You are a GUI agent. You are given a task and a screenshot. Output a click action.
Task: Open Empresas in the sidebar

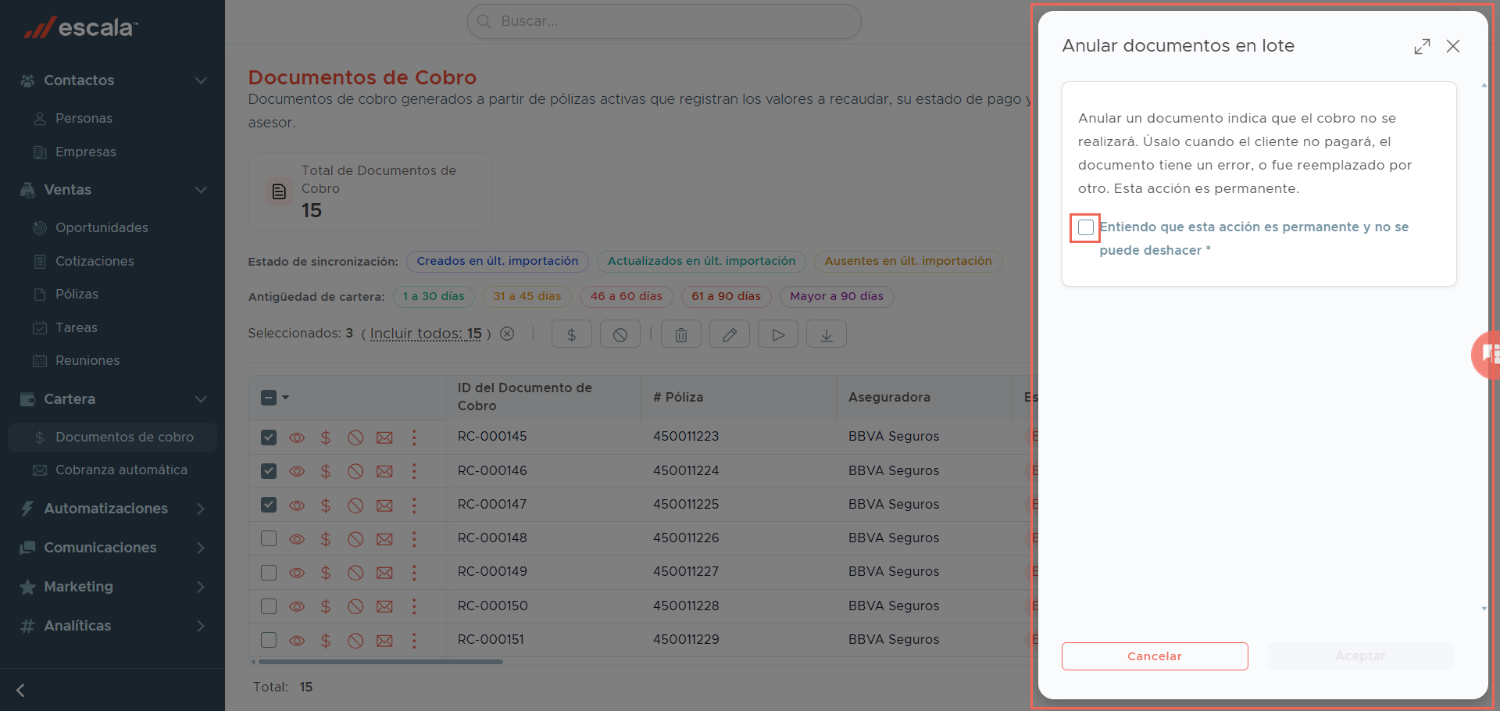(x=85, y=152)
